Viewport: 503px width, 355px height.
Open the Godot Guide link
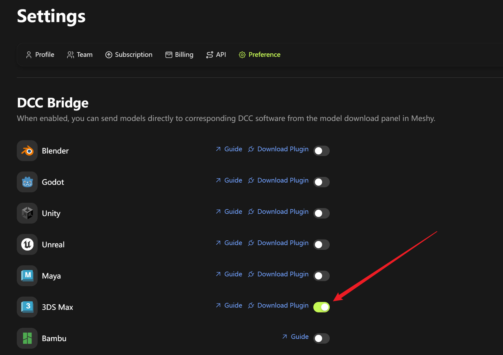[x=229, y=180]
